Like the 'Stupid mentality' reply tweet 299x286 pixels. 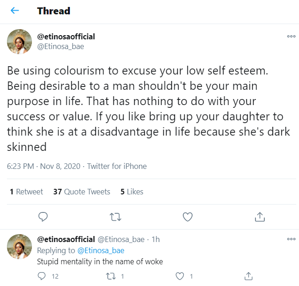point(180,276)
